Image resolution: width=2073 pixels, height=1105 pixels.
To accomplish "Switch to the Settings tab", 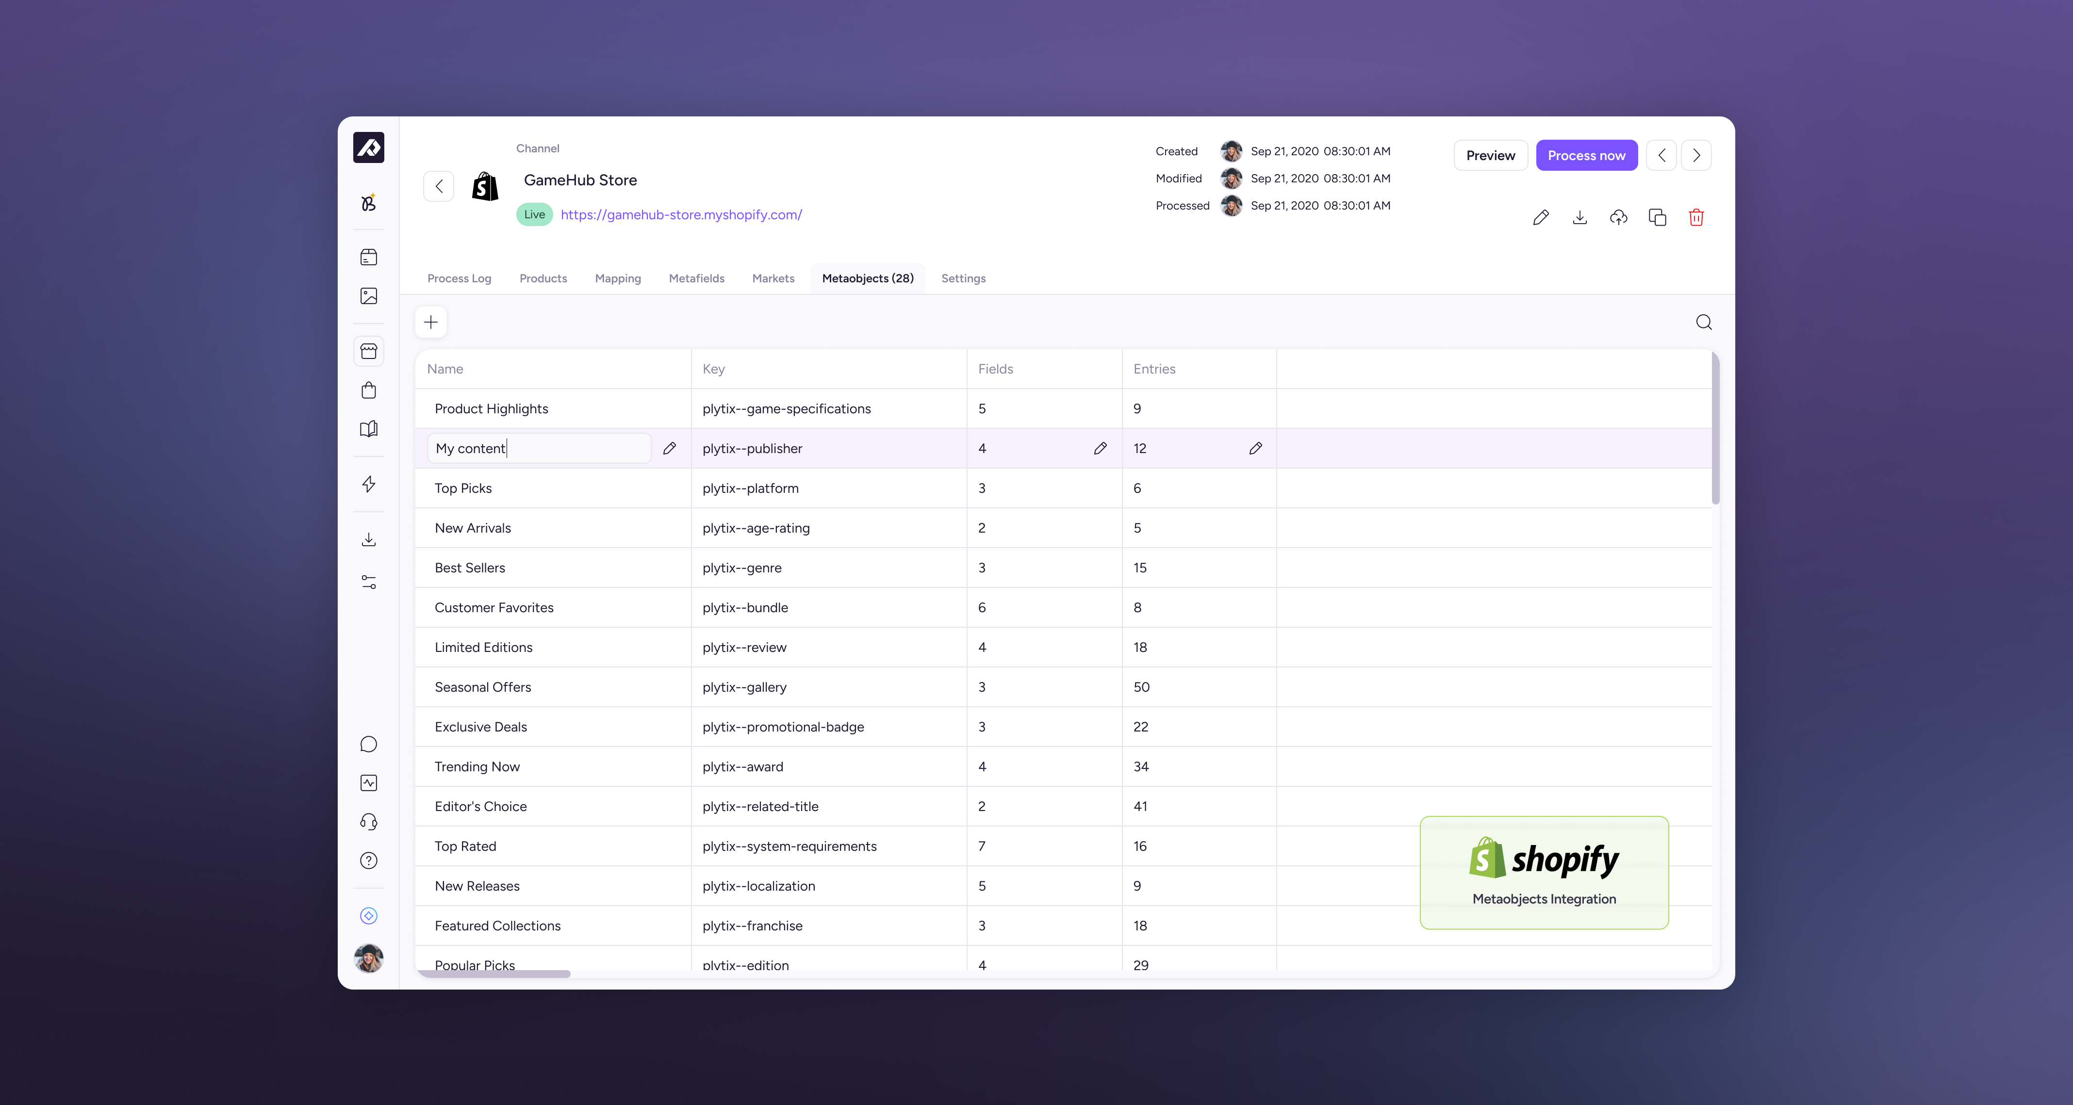I will (x=963, y=278).
